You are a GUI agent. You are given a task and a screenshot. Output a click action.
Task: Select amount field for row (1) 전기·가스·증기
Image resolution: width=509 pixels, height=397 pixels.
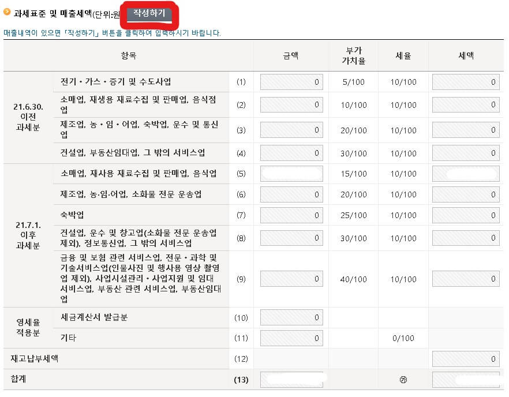(x=291, y=82)
